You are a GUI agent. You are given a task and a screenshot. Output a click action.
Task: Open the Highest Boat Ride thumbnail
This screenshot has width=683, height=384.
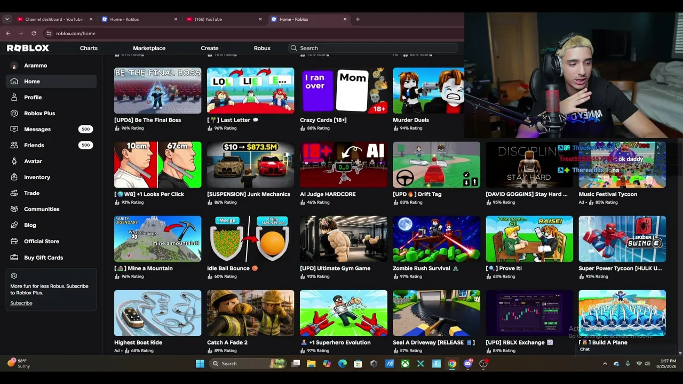click(x=157, y=313)
